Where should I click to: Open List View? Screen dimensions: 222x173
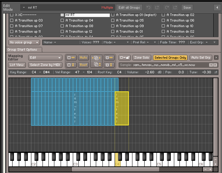[x=17, y=65]
